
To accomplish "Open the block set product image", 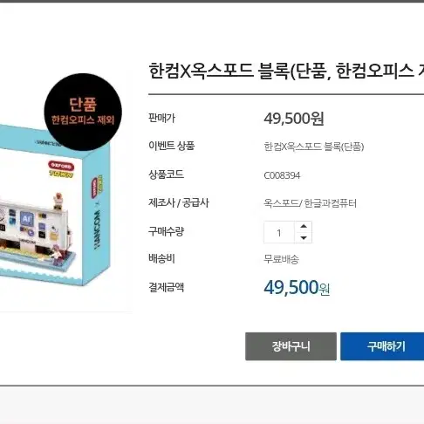I will tap(55, 203).
